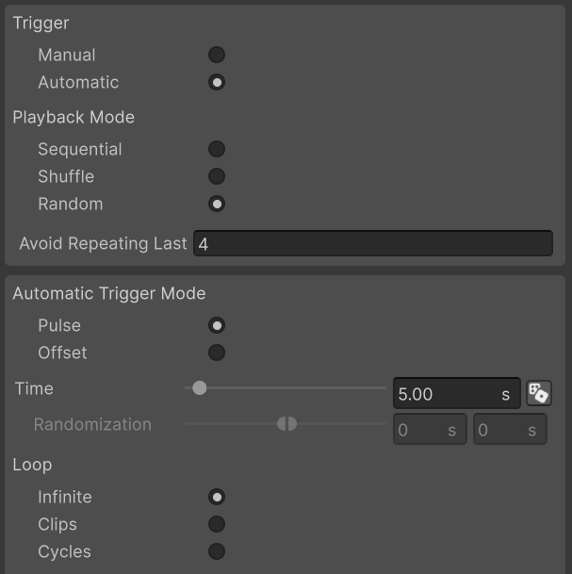Choose Shuffle playback mode
Viewport: 572px width, 574px height.
(217, 176)
